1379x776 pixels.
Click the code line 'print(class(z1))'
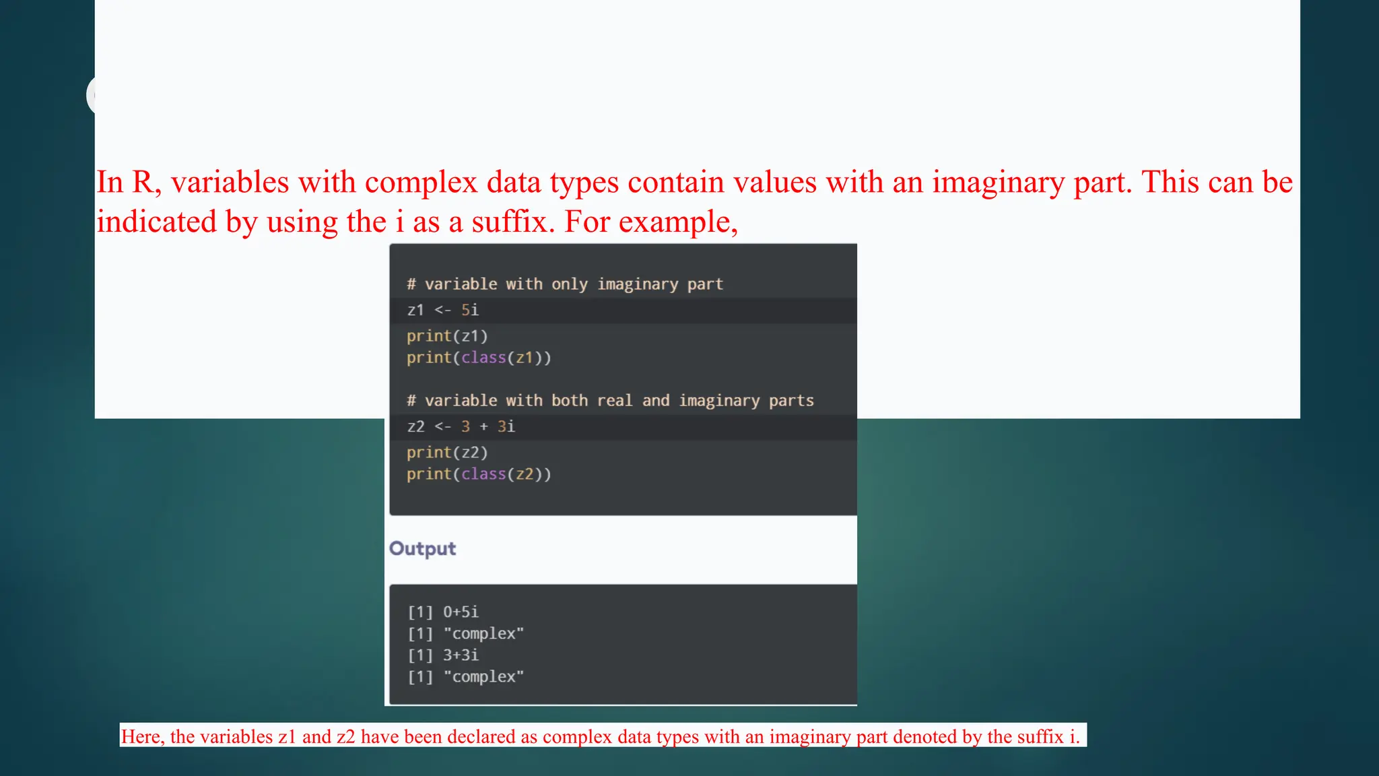pyautogui.click(x=479, y=358)
